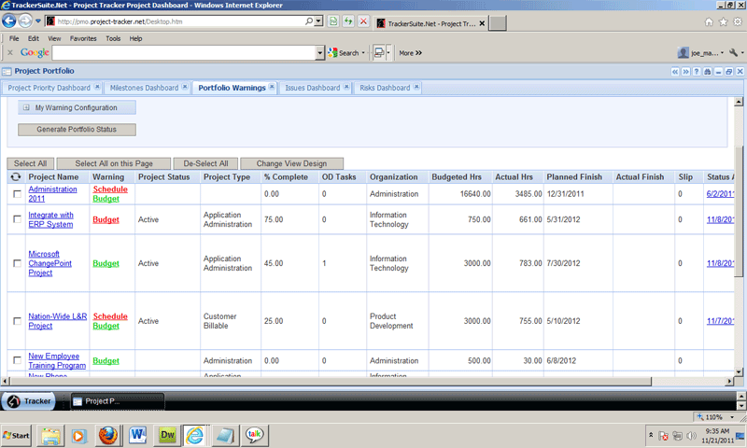Screen dimensions: 747x448
Task: Open the Favorites menu
Action: [83, 38]
